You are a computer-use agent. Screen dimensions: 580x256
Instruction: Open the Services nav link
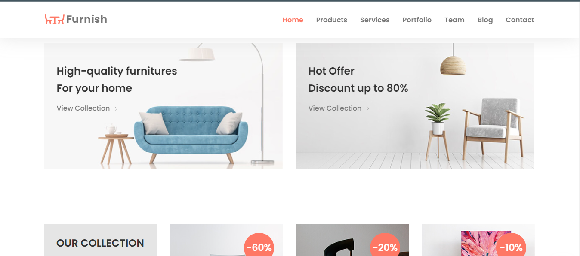click(375, 20)
